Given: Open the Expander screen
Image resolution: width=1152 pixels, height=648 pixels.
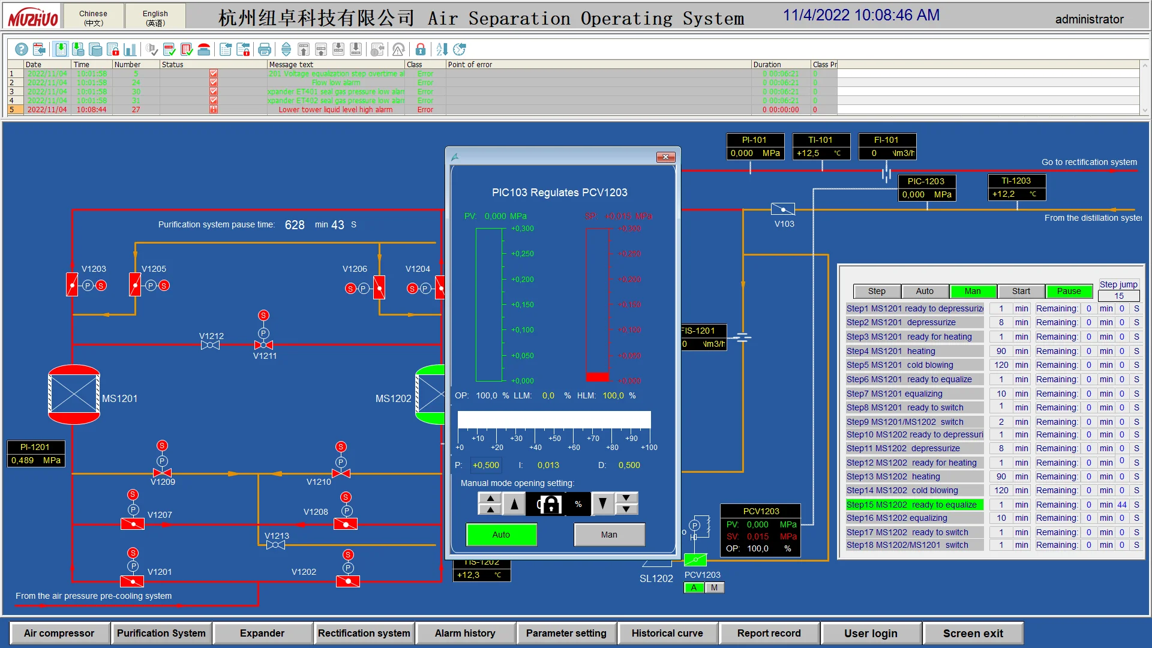Looking at the screenshot, I should click(x=262, y=633).
